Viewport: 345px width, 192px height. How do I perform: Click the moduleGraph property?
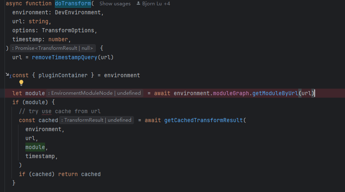pyautogui.click(x=232, y=93)
